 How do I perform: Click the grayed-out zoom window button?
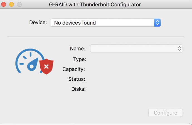point(19,4)
